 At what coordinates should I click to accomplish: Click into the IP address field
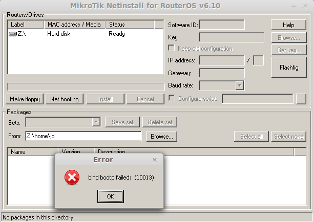coord(222,60)
